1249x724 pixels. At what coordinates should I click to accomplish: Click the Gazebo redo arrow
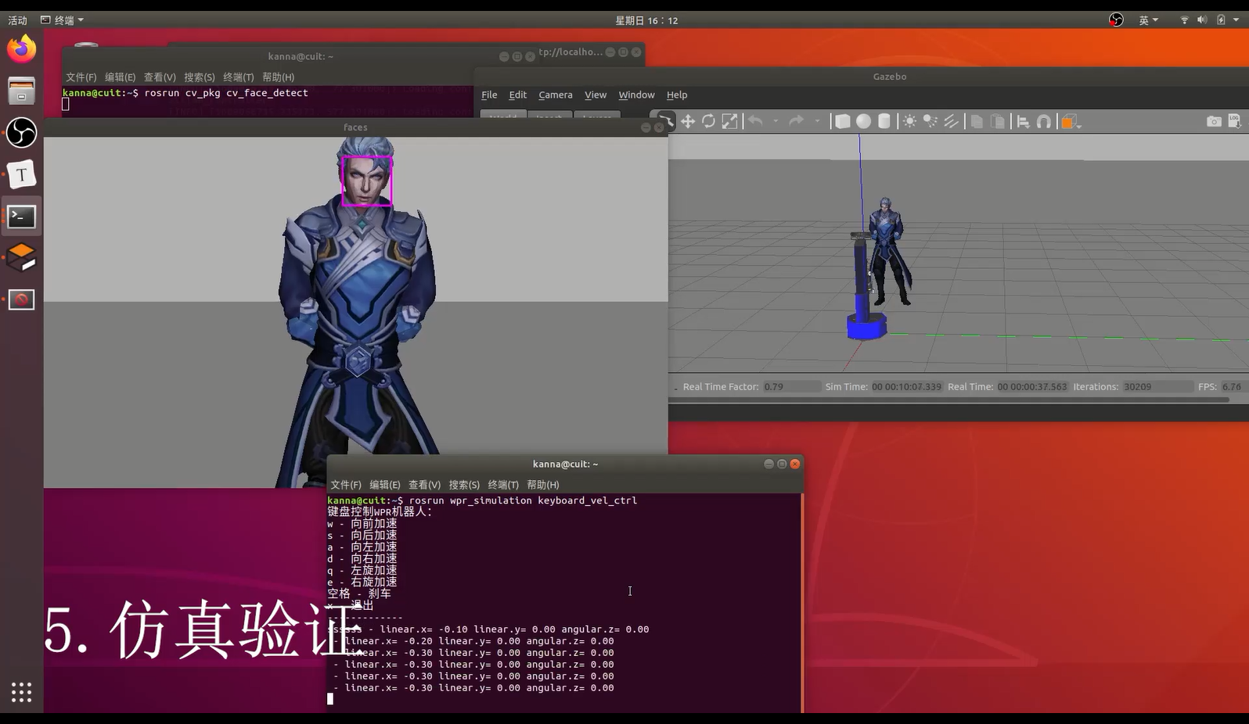click(x=796, y=121)
